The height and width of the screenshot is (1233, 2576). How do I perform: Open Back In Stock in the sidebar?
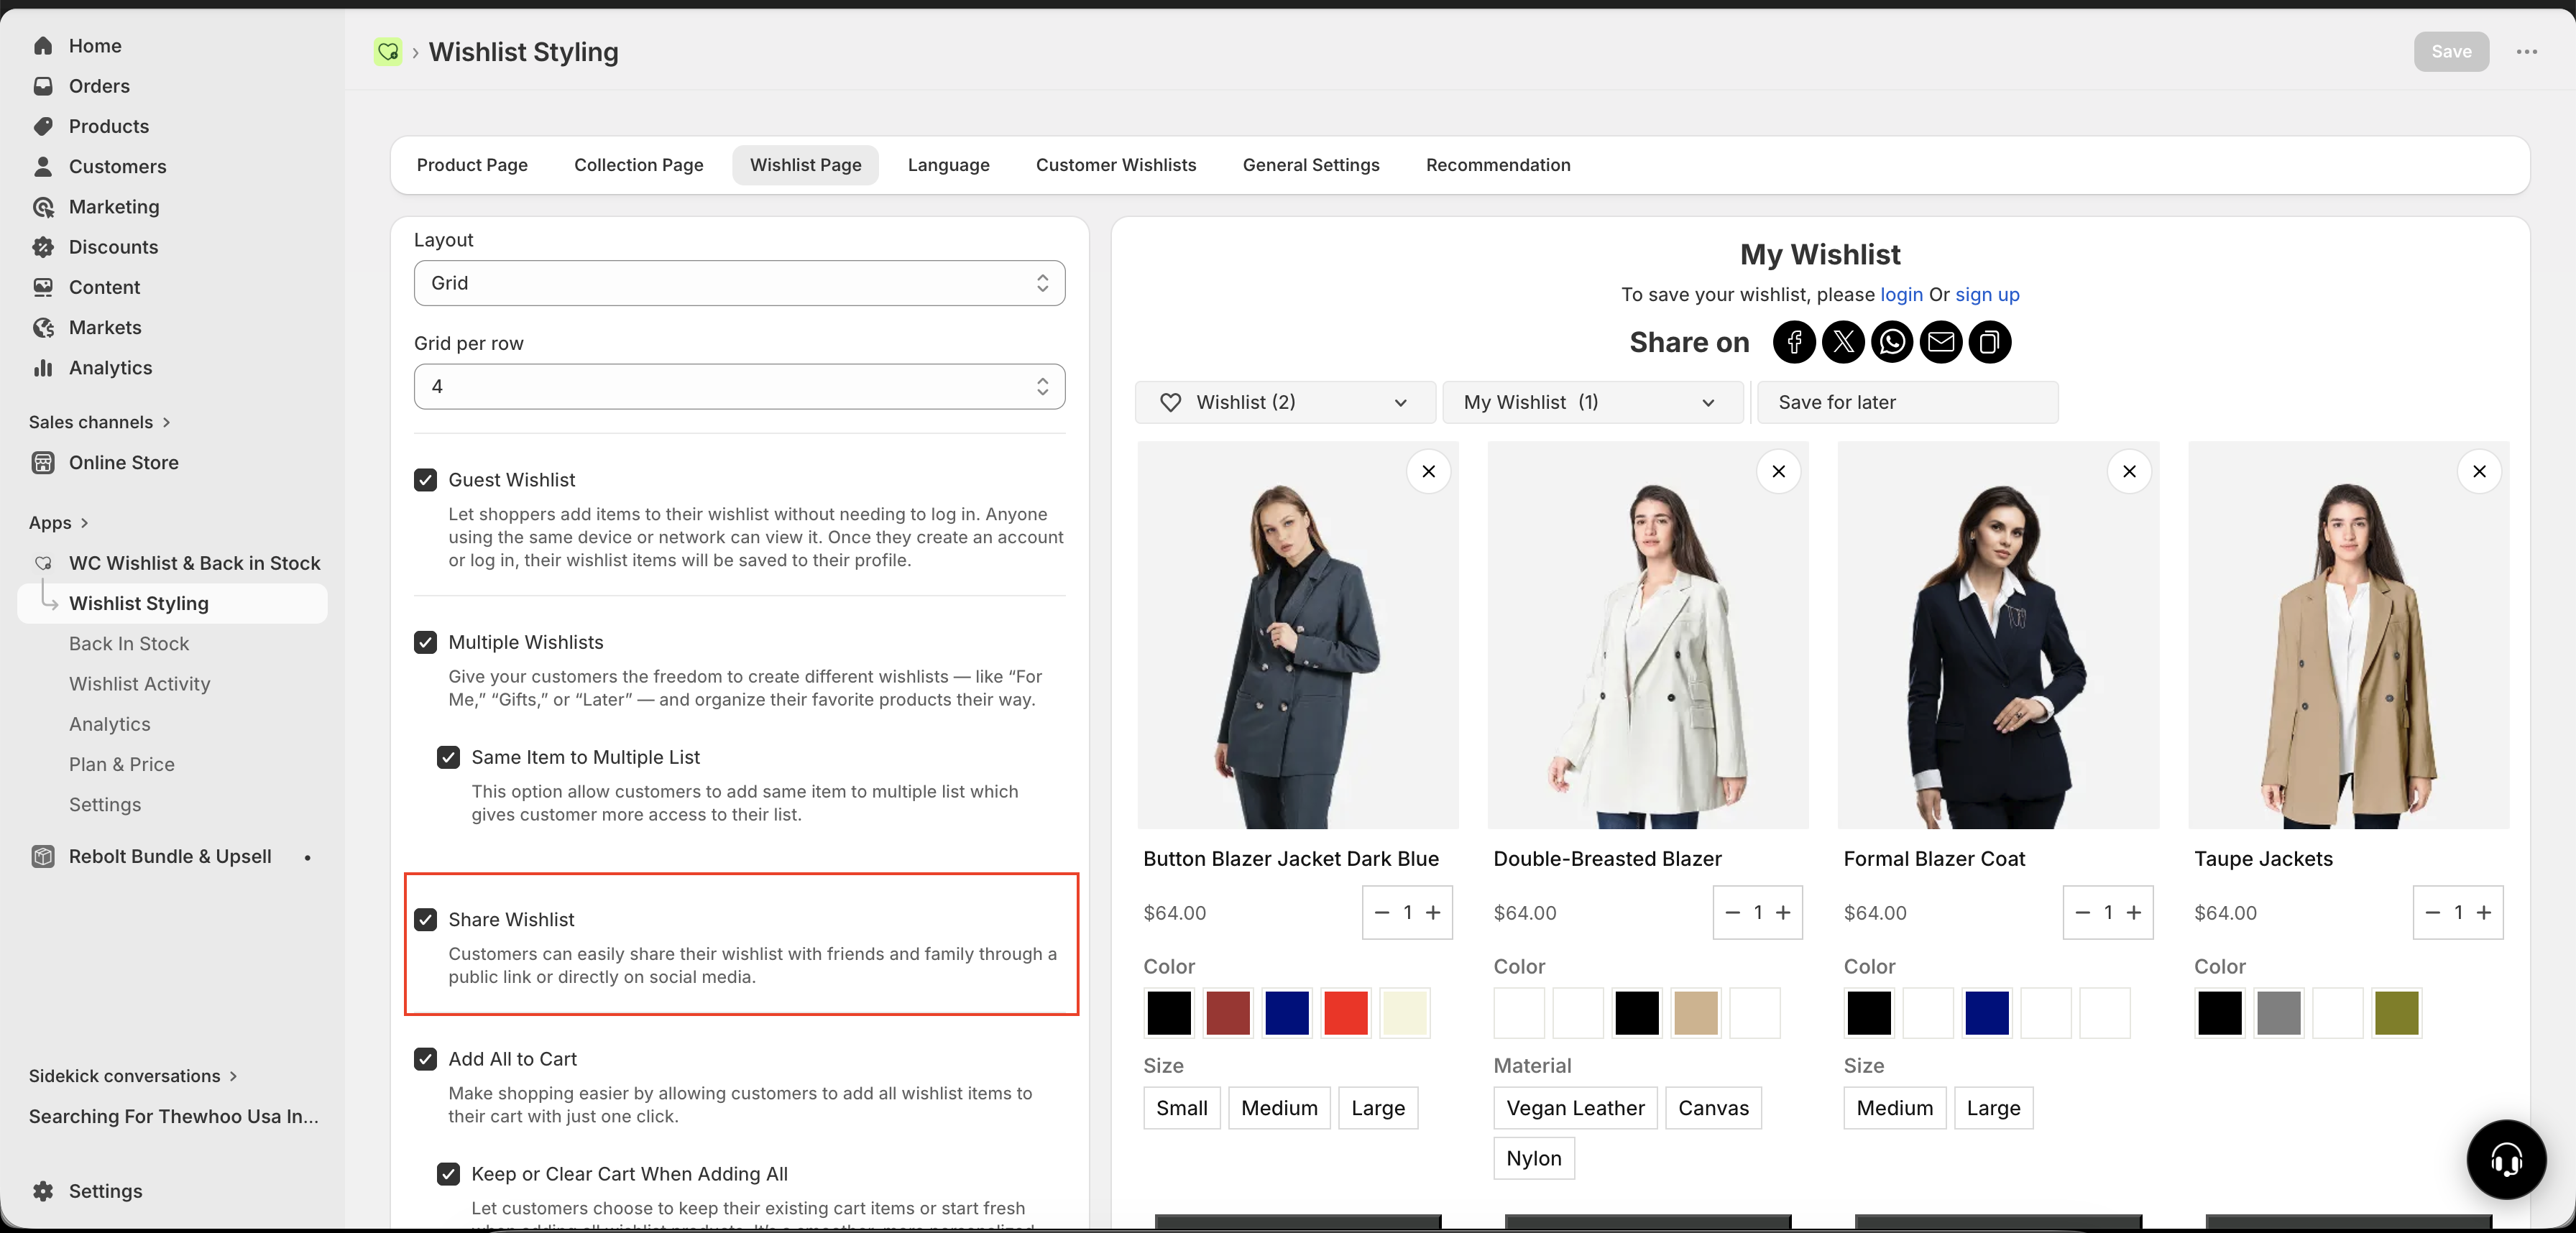(x=129, y=644)
